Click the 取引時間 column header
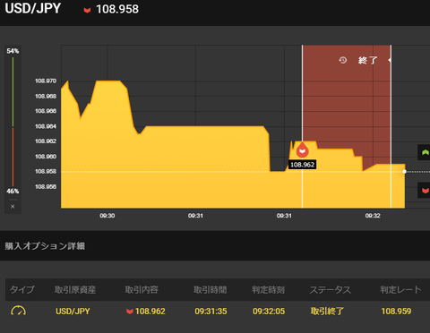Image resolution: width=430 pixels, height=333 pixels. [211, 289]
